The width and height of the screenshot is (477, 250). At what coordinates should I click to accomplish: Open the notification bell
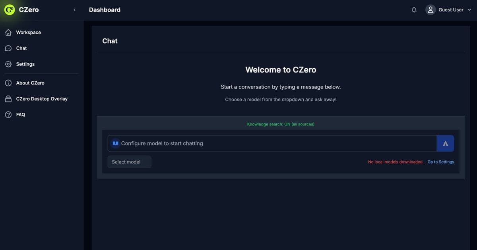coord(414,9)
